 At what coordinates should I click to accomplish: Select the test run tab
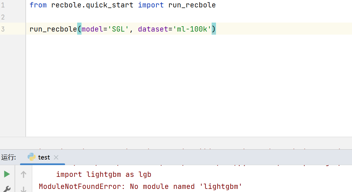point(43,157)
